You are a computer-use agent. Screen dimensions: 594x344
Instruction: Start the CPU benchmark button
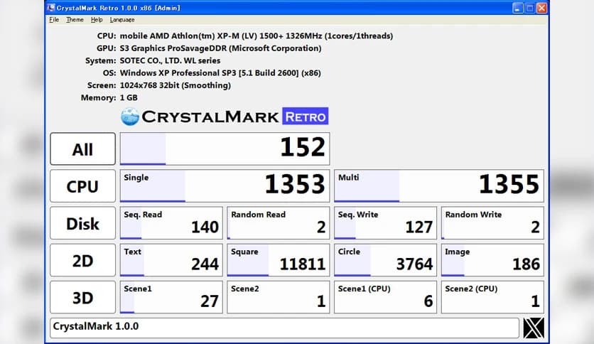(x=82, y=186)
